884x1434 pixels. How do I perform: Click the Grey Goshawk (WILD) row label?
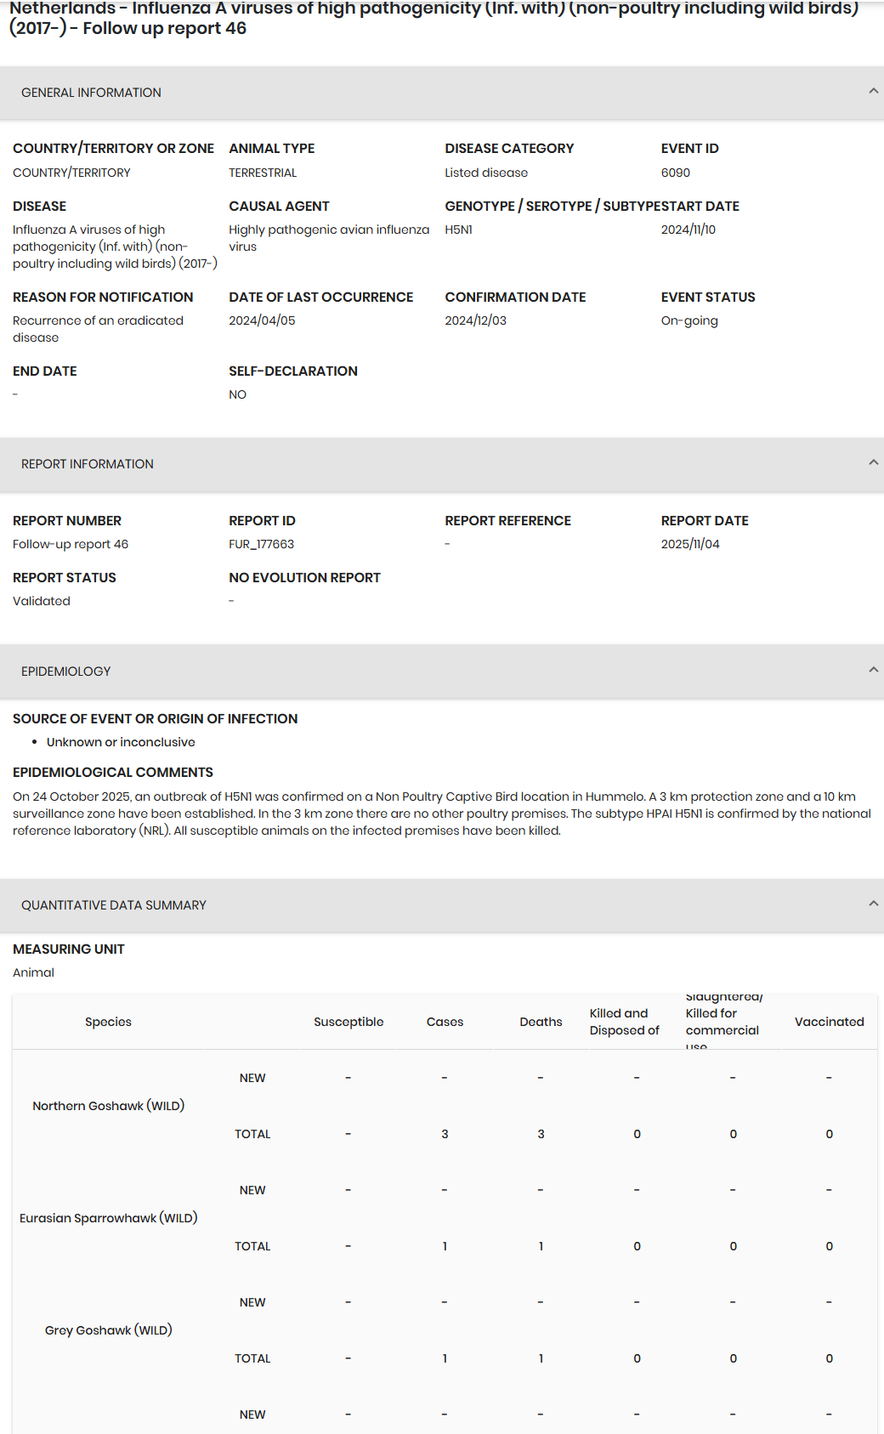coord(109,1330)
